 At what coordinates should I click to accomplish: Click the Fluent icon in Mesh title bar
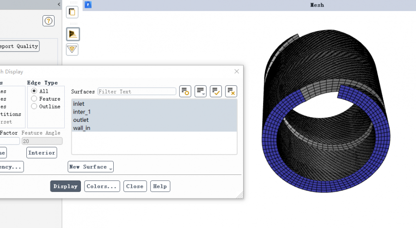pyautogui.click(x=88, y=5)
